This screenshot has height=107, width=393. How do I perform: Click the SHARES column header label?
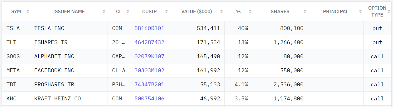pos(280,12)
